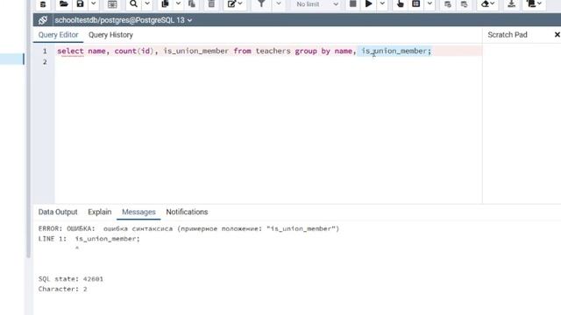Open the execute options dropdown arrow
The width and height of the screenshot is (561, 315).
[382, 3]
